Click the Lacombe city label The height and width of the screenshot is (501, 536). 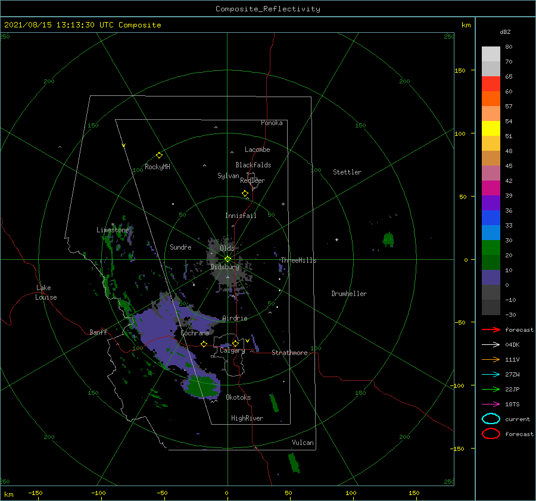[x=257, y=150]
